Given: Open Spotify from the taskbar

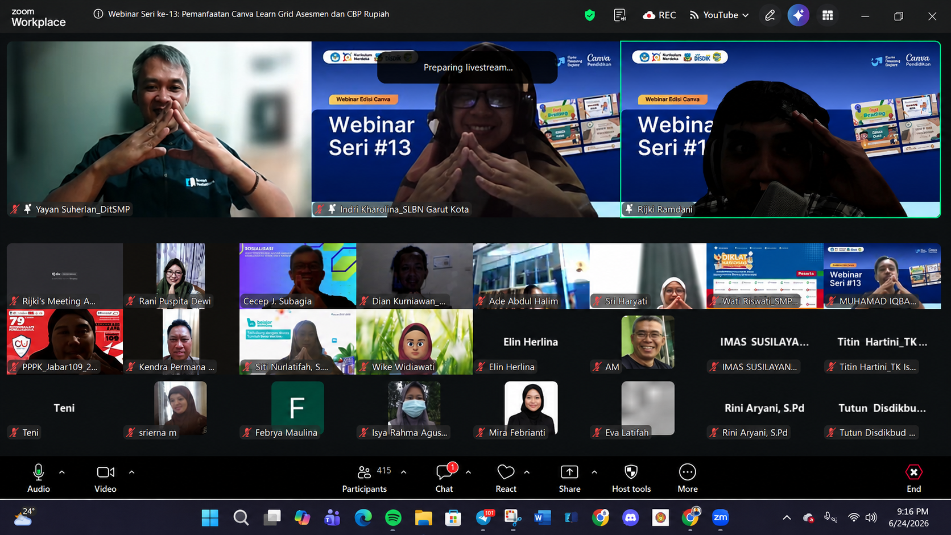Looking at the screenshot, I should pos(393,517).
